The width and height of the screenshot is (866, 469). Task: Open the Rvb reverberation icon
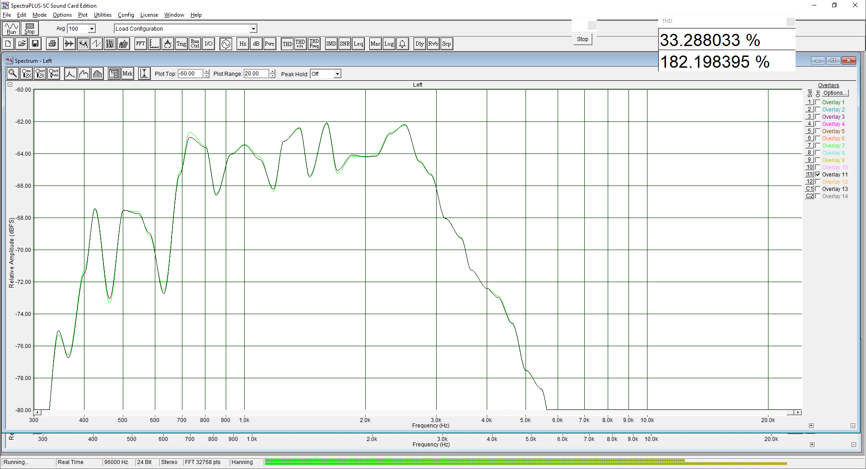(x=433, y=44)
